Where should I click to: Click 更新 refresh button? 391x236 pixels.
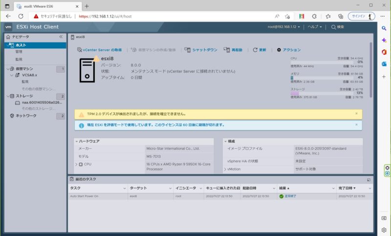(x=260, y=50)
